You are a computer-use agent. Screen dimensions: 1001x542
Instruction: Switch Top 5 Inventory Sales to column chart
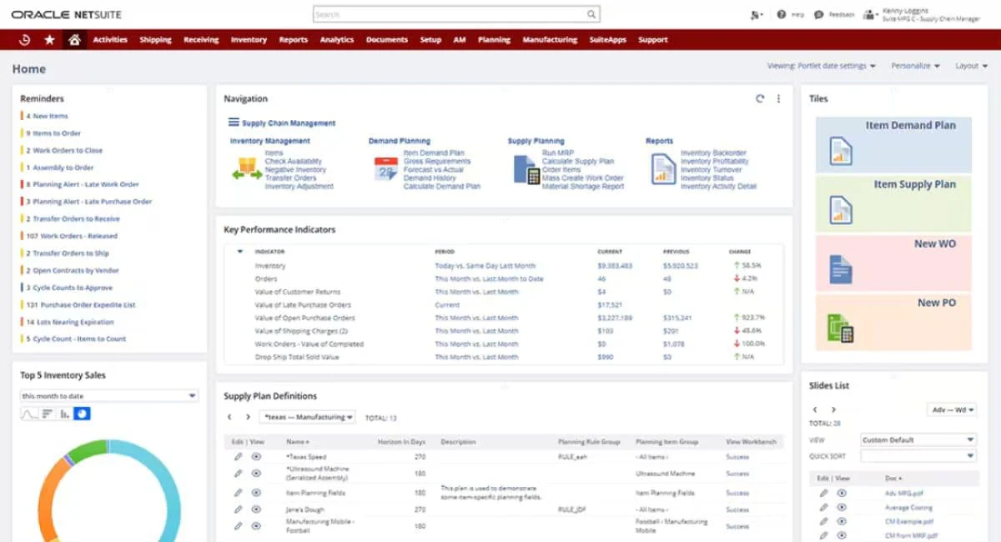pyautogui.click(x=64, y=414)
